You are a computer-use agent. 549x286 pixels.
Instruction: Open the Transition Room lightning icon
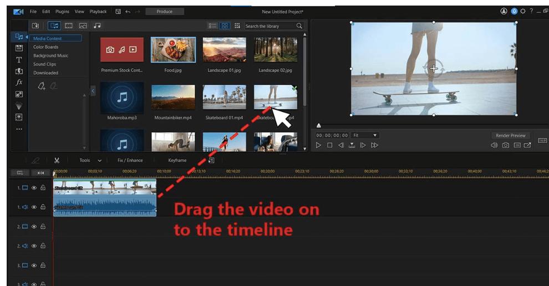(x=19, y=71)
